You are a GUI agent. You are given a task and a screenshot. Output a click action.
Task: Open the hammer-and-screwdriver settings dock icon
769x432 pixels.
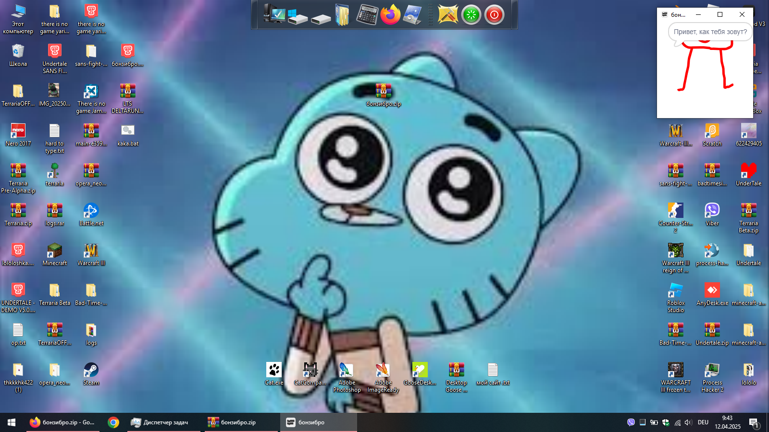pyautogui.click(x=448, y=15)
